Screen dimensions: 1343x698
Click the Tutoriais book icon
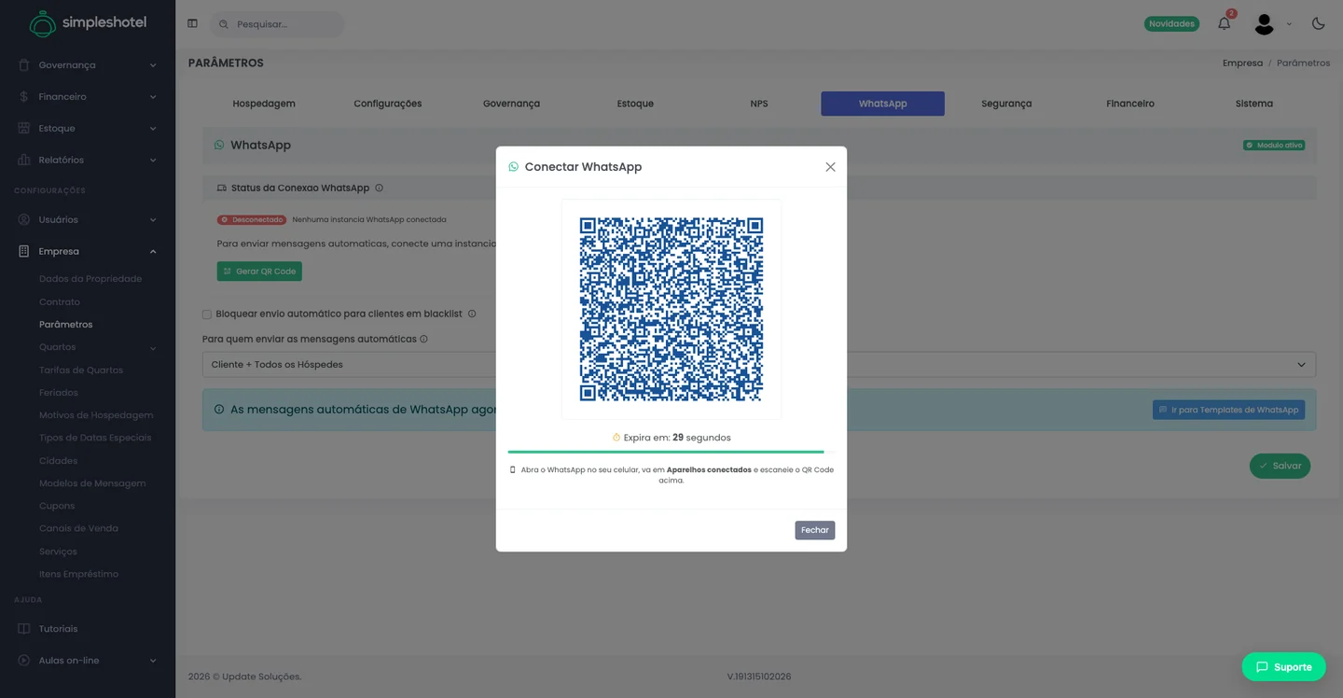23,629
